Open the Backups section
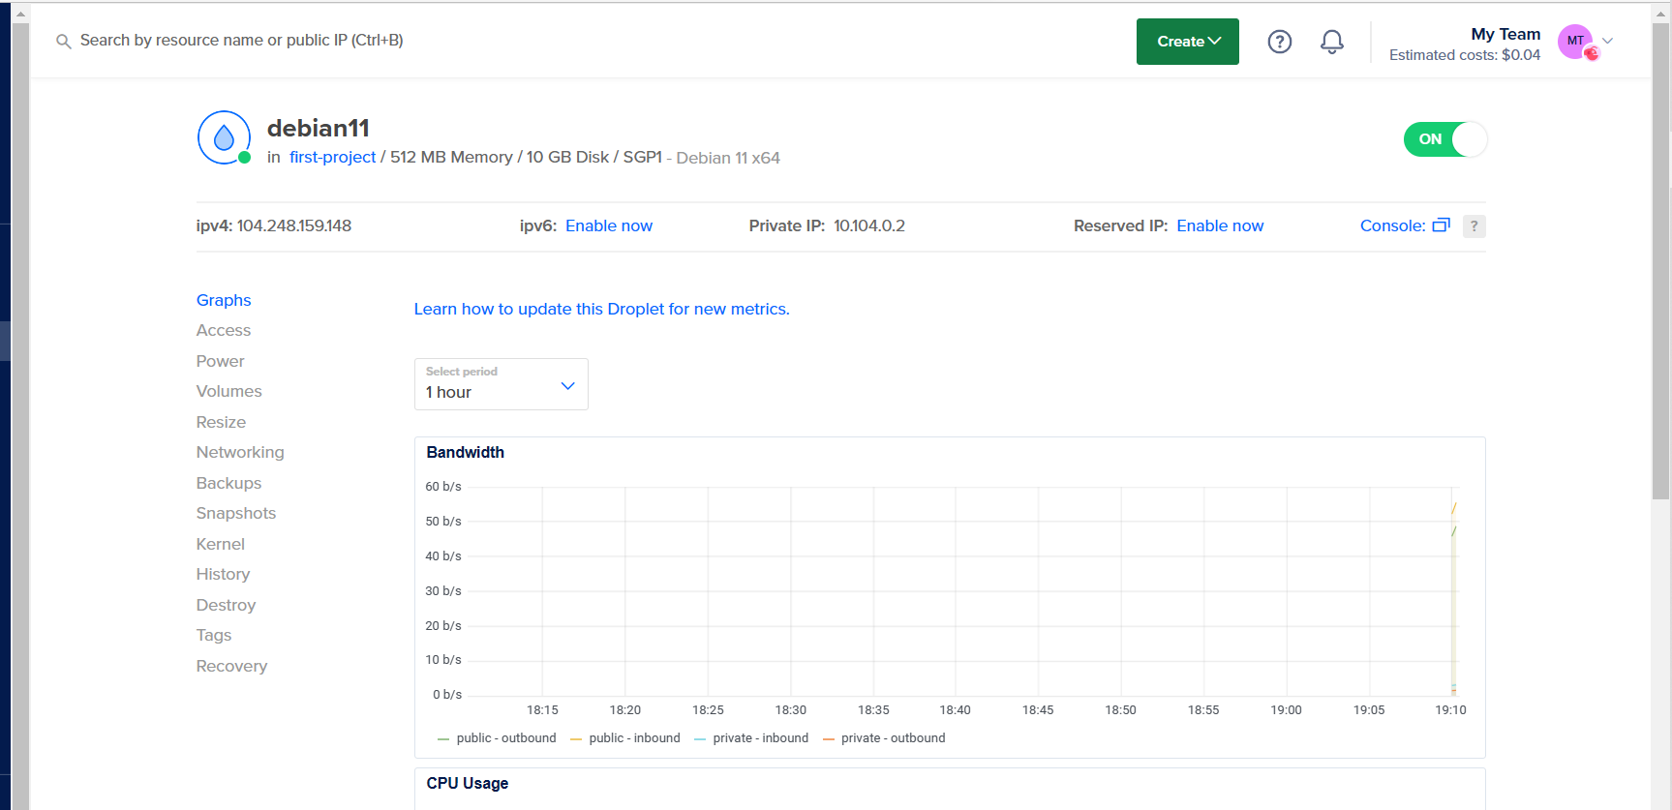Viewport: 1672px width, 810px height. click(228, 483)
